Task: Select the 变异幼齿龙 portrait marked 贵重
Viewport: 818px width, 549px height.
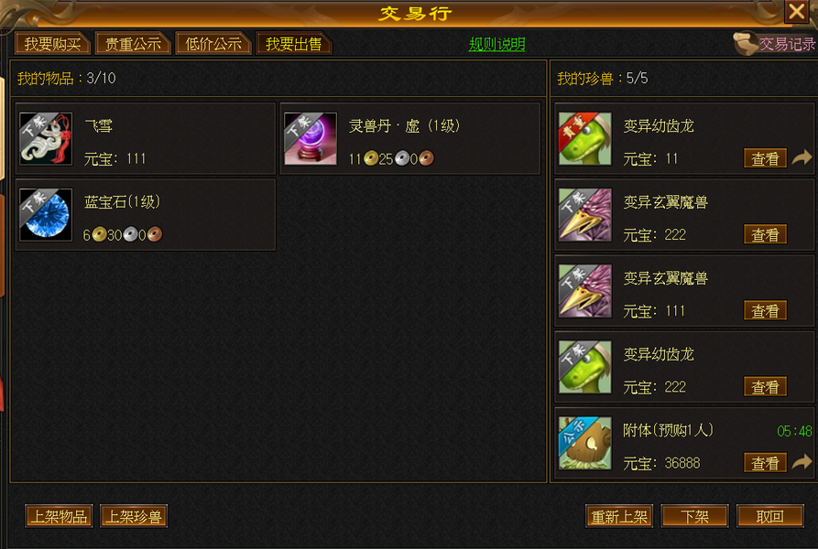Action: point(584,138)
